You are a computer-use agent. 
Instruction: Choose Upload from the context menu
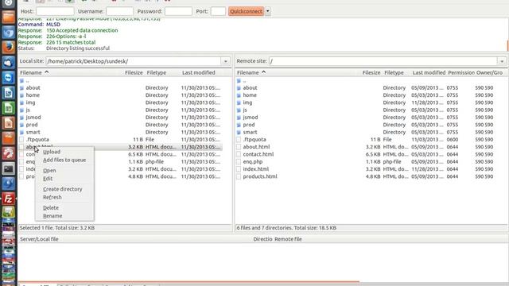tap(52, 152)
